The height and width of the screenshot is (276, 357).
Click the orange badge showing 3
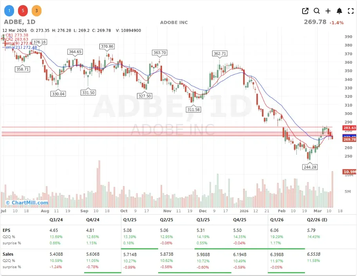click(36, 11)
